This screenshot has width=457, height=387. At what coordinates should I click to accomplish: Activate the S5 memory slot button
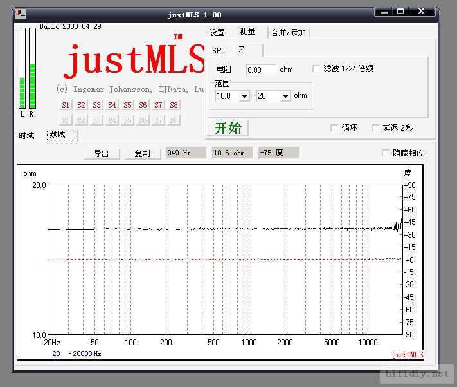tap(127, 105)
